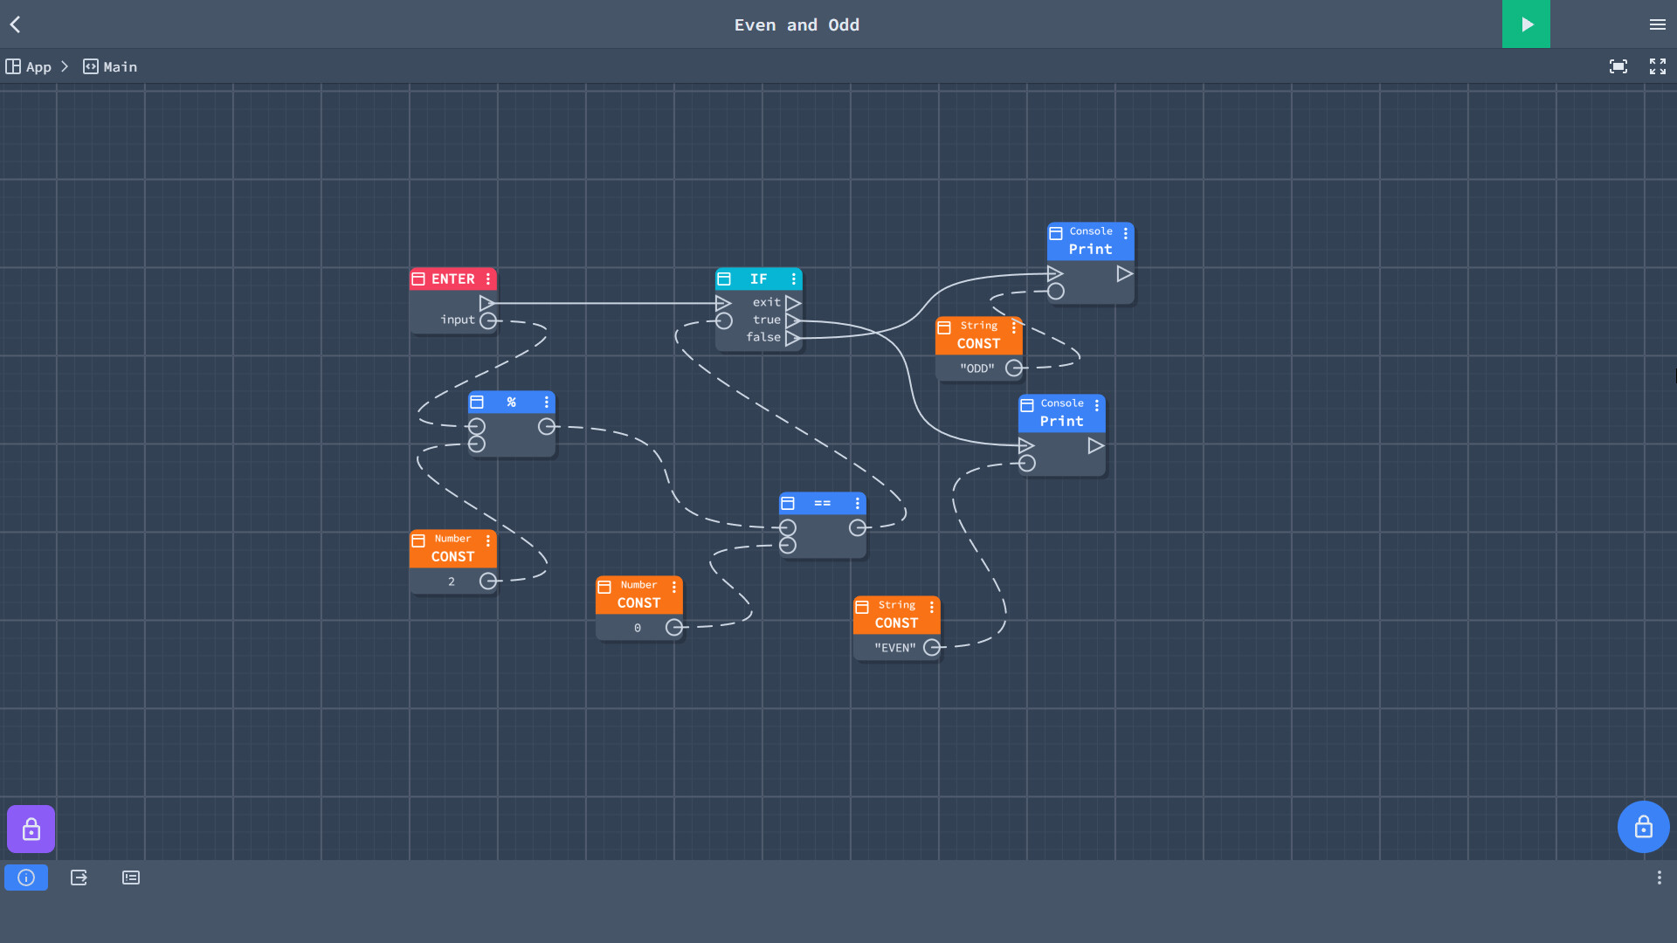This screenshot has width=1677, height=943.
Task: Click the == node window icon
Action: (788, 504)
